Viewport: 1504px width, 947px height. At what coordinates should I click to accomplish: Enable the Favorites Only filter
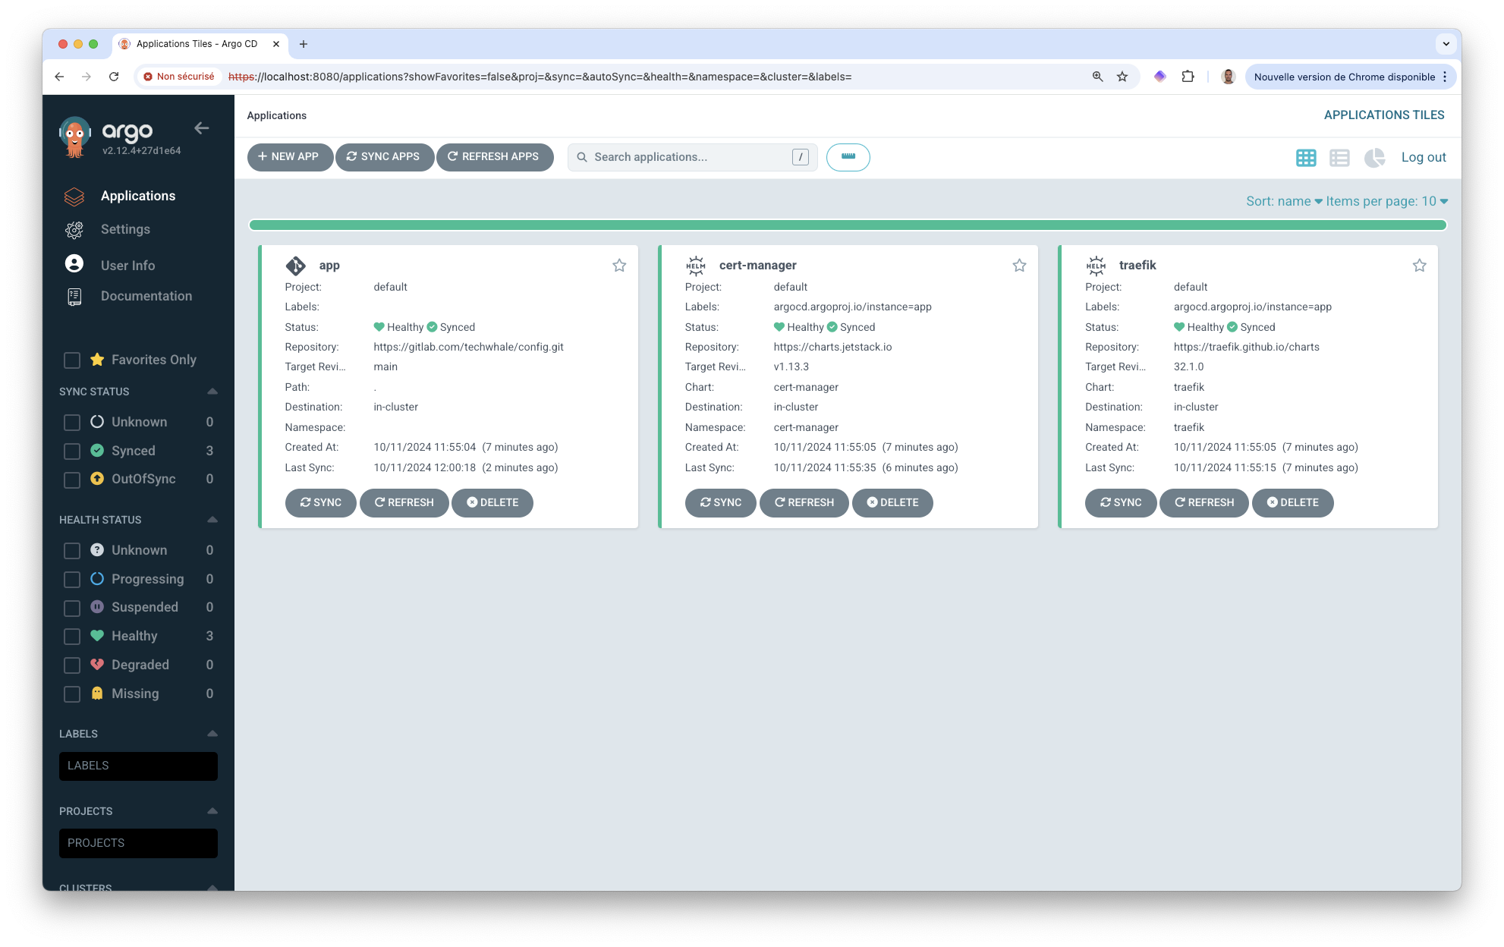(x=72, y=360)
